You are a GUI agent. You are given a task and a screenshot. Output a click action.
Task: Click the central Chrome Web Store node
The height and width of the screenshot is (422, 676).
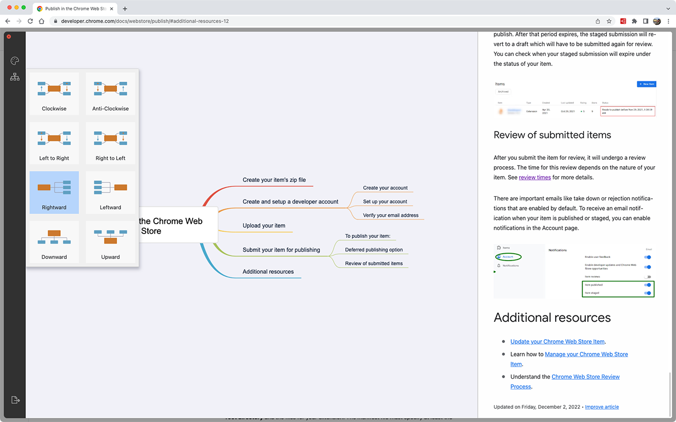click(177, 226)
